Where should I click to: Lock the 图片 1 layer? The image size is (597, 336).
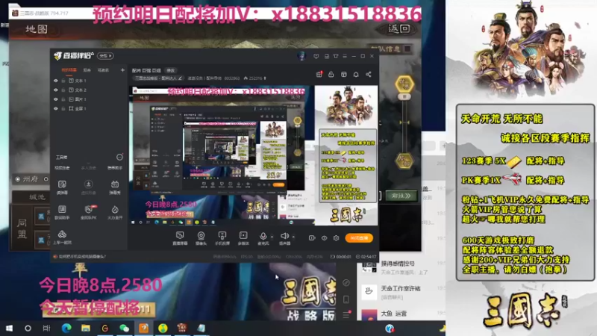[63, 99]
